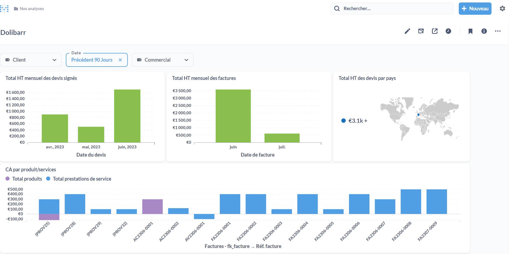
Task: Click the FA2306-0004 bar
Action: (307, 204)
